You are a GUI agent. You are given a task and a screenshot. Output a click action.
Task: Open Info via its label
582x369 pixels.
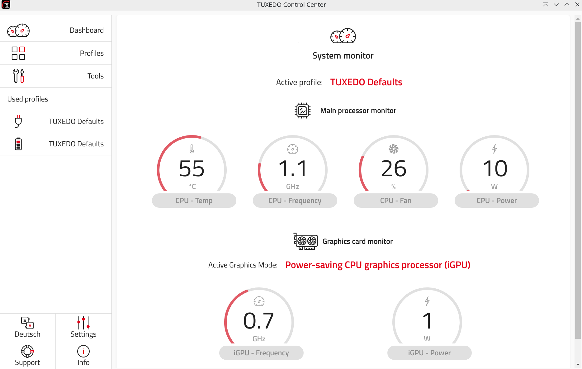coord(83,362)
